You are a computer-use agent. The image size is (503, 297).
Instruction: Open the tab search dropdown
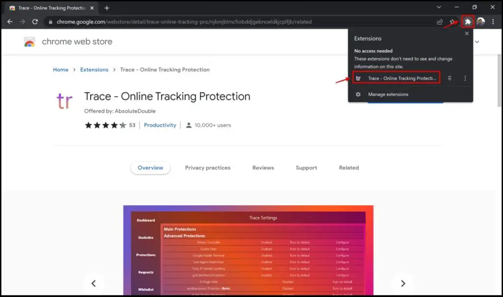click(439, 7)
